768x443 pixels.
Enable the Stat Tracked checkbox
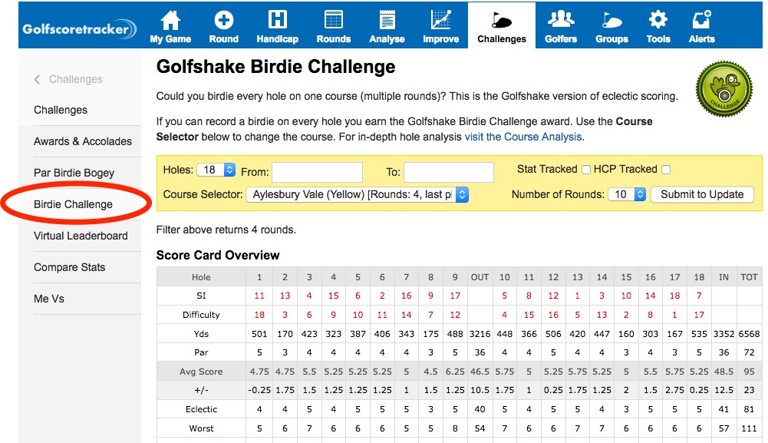[586, 170]
